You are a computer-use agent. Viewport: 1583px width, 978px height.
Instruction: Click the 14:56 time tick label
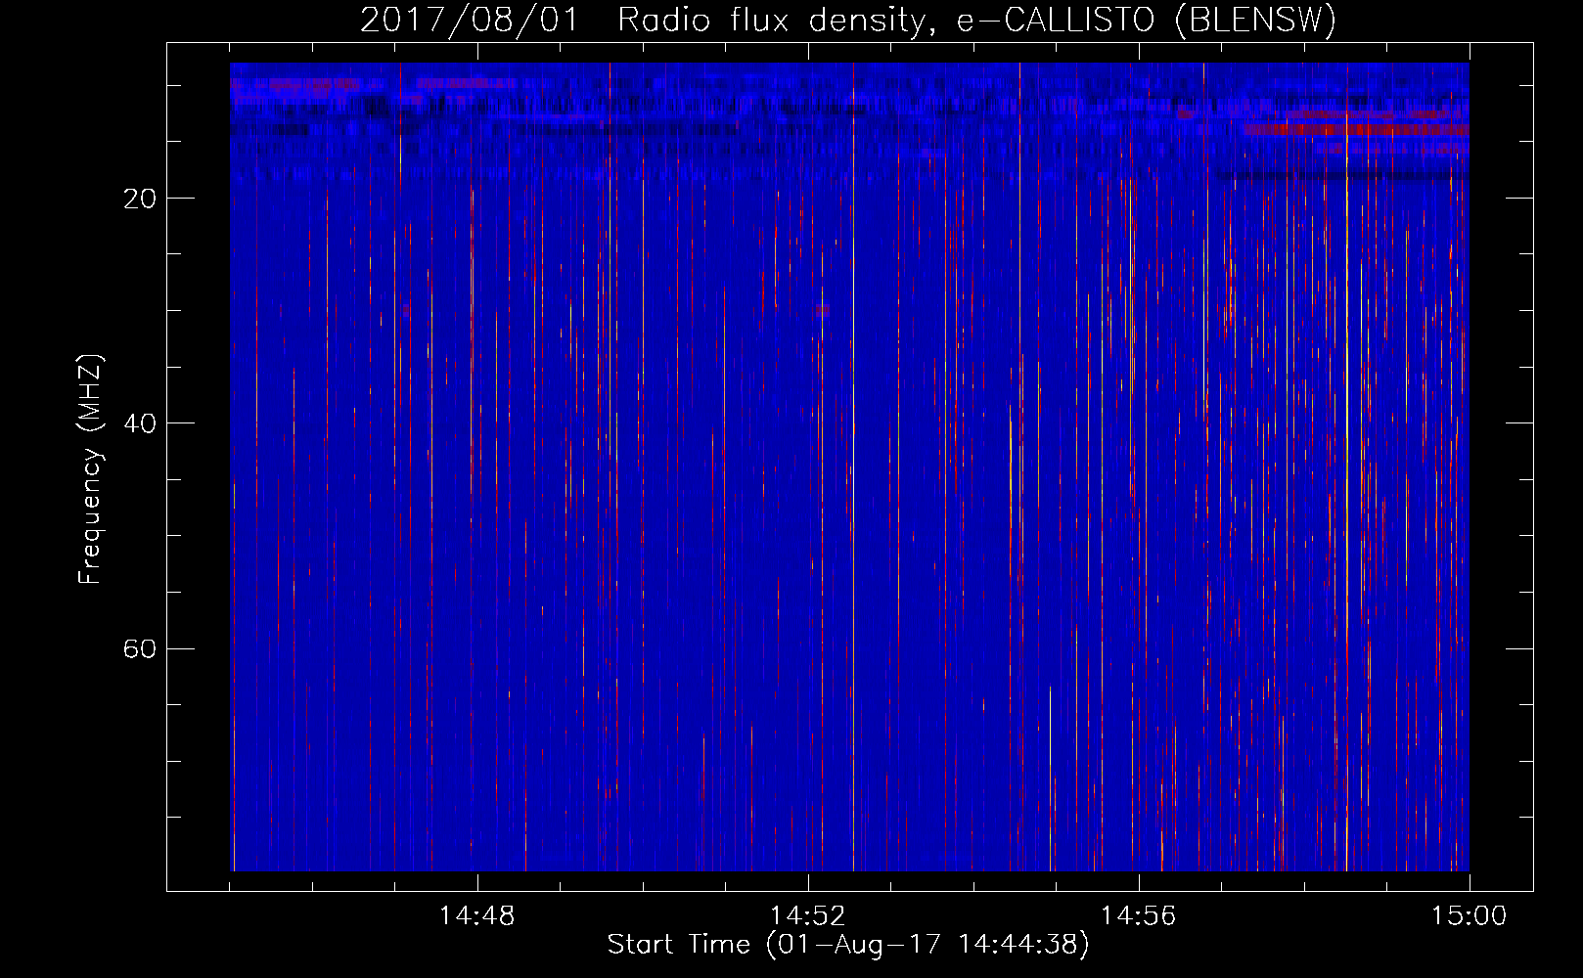1138,916
